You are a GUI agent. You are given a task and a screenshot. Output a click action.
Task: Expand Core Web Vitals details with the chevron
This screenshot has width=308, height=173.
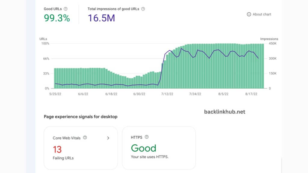(108, 138)
